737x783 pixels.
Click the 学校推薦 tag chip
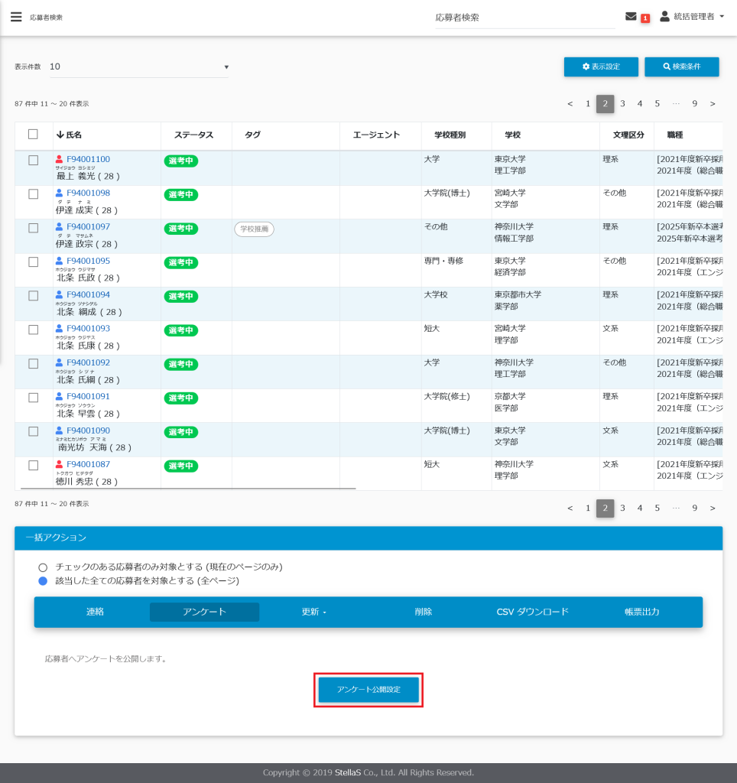pyautogui.click(x=254, y=229)
